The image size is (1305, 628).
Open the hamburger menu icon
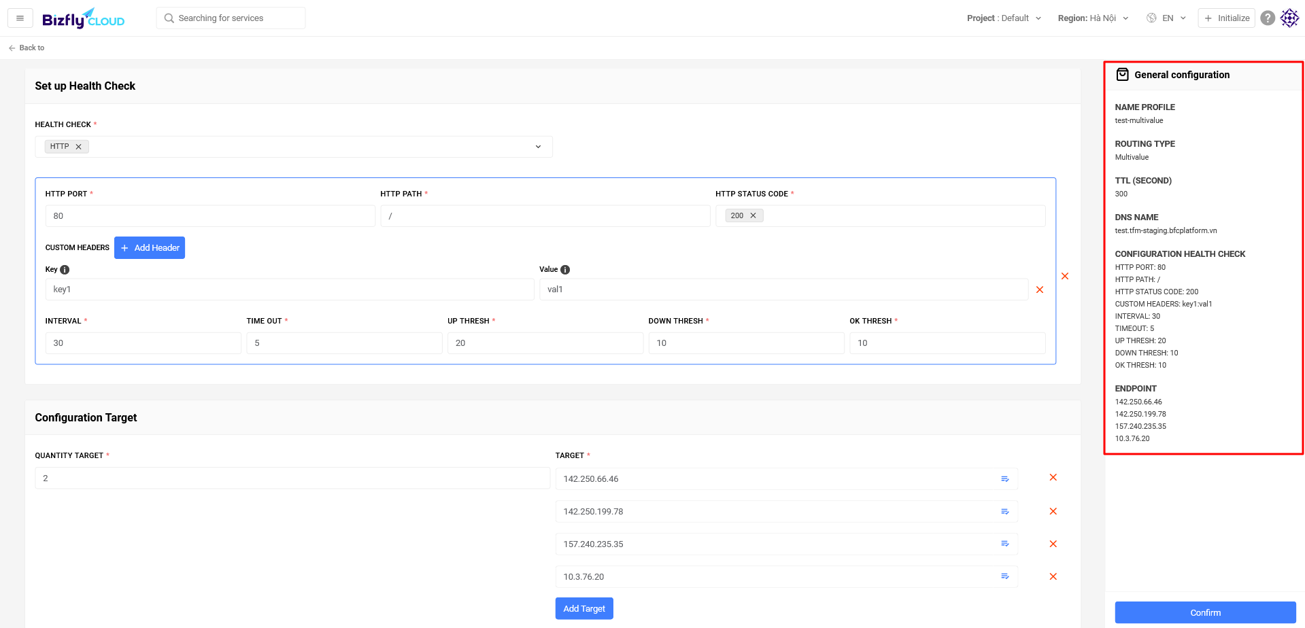click(x=20, y=18)
